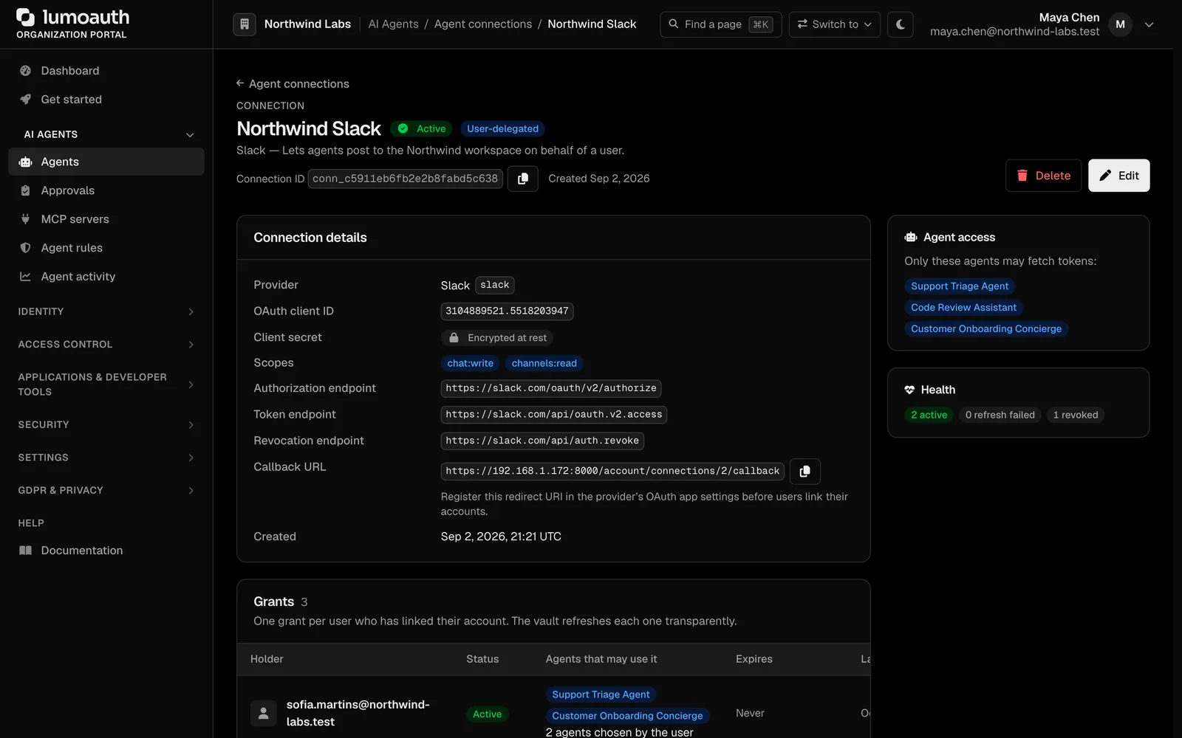Screen dimensions: 1182x738
Task: Expand the GDPR & Privacy section
Action: [x=106, y=491]
